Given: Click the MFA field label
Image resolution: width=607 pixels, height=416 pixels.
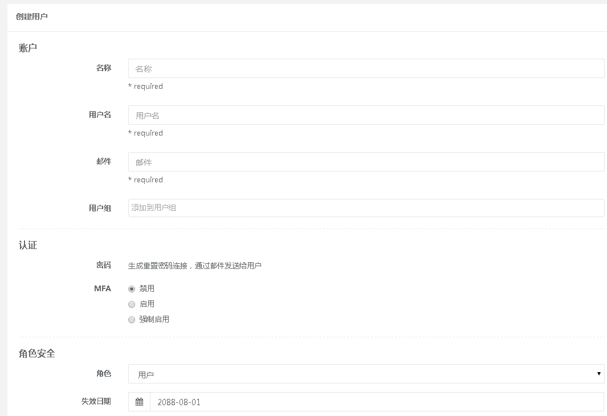Looking at the screenshot, I should 103,289.
